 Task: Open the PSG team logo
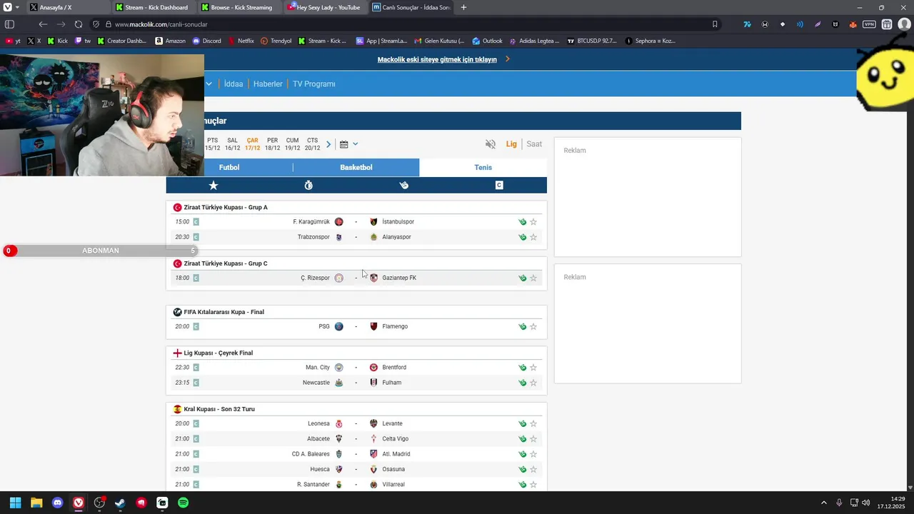click(339, 327)
